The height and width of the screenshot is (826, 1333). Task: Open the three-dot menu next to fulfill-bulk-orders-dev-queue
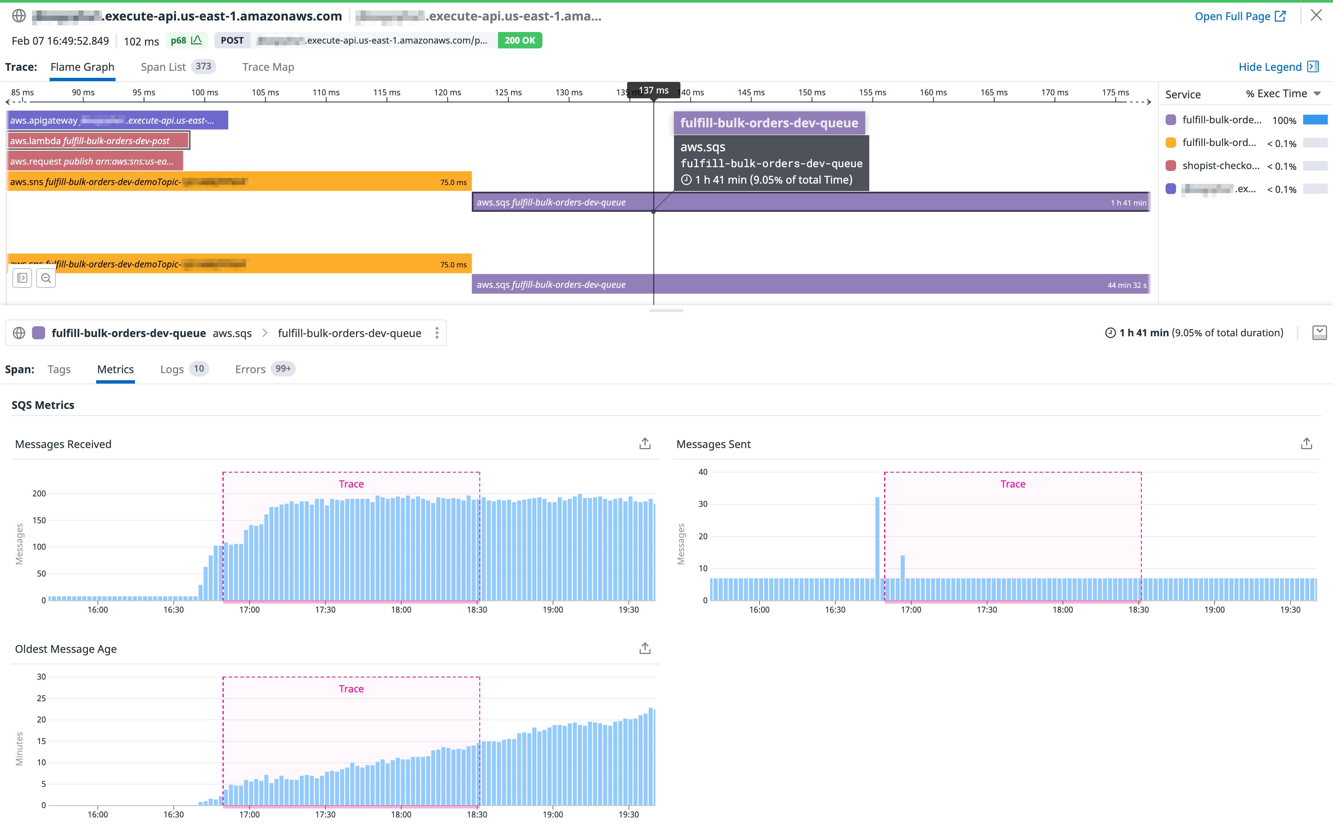(x=437, y=333)
